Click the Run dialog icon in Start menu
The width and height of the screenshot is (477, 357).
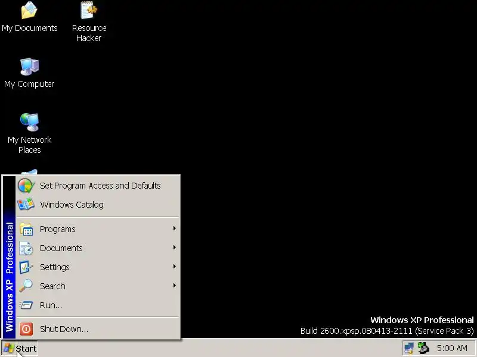(26, 305)
